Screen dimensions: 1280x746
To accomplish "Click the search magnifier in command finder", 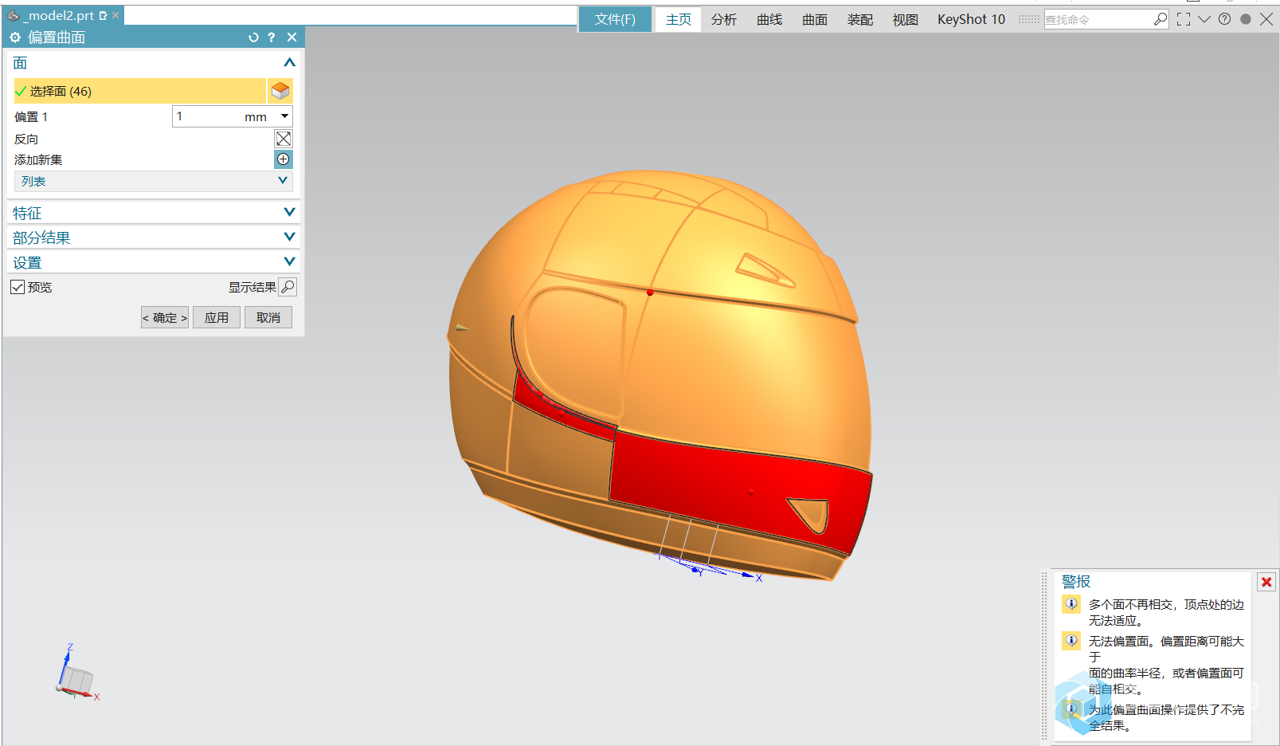I will [x=1161, y=19].
